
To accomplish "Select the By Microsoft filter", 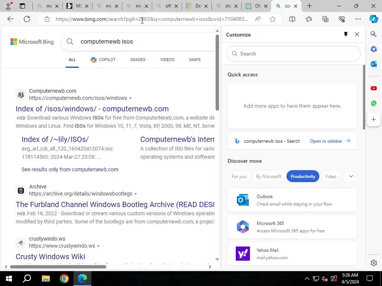I will 269,177.
